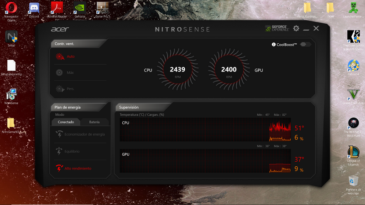
Task: Open GeForce Experience from NitroSense header
Action: click(x=277, y=28)
